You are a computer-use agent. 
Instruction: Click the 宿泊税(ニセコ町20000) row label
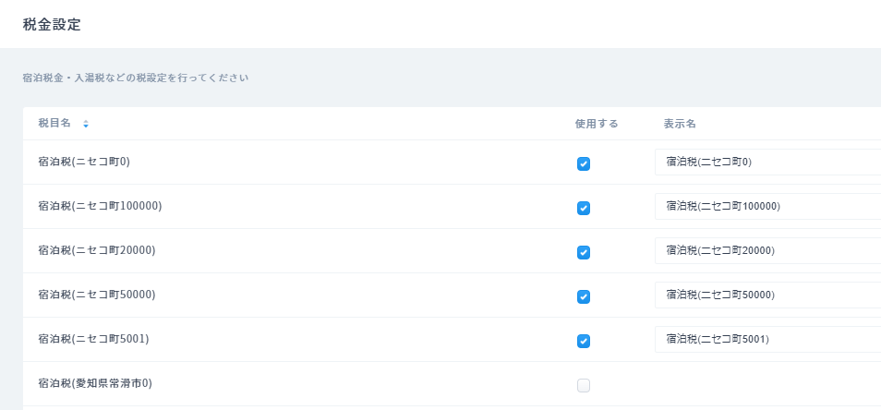click(96, 250)
